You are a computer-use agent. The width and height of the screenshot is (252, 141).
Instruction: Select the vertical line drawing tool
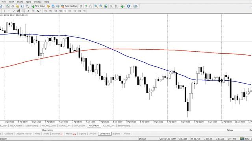coord(4,11)
